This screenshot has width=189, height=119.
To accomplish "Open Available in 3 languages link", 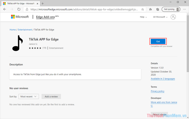I will [x=163, y=79].
